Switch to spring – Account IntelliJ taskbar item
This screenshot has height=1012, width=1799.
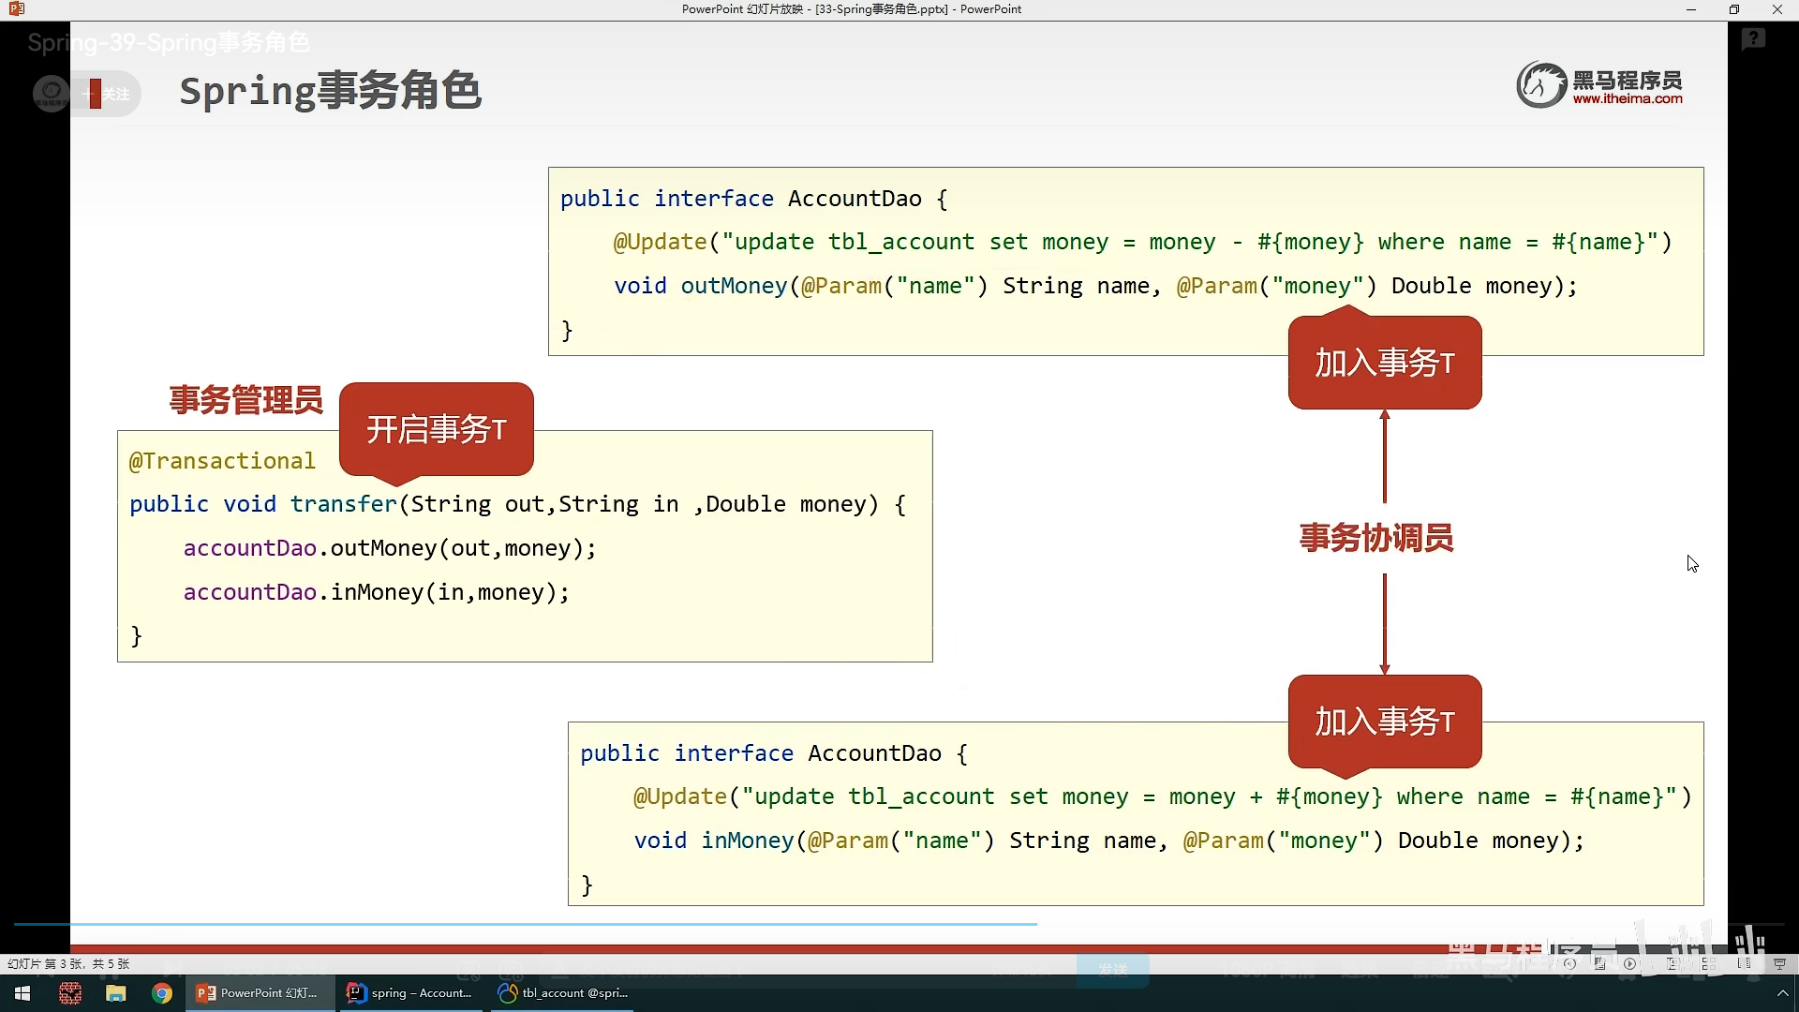coord(409,993)
